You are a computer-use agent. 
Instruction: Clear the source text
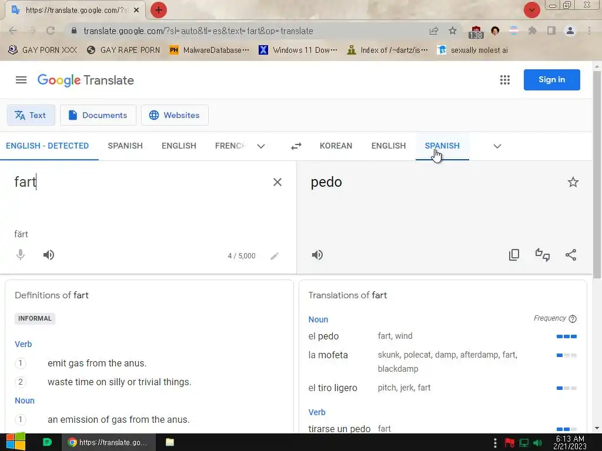pos(277,182)
